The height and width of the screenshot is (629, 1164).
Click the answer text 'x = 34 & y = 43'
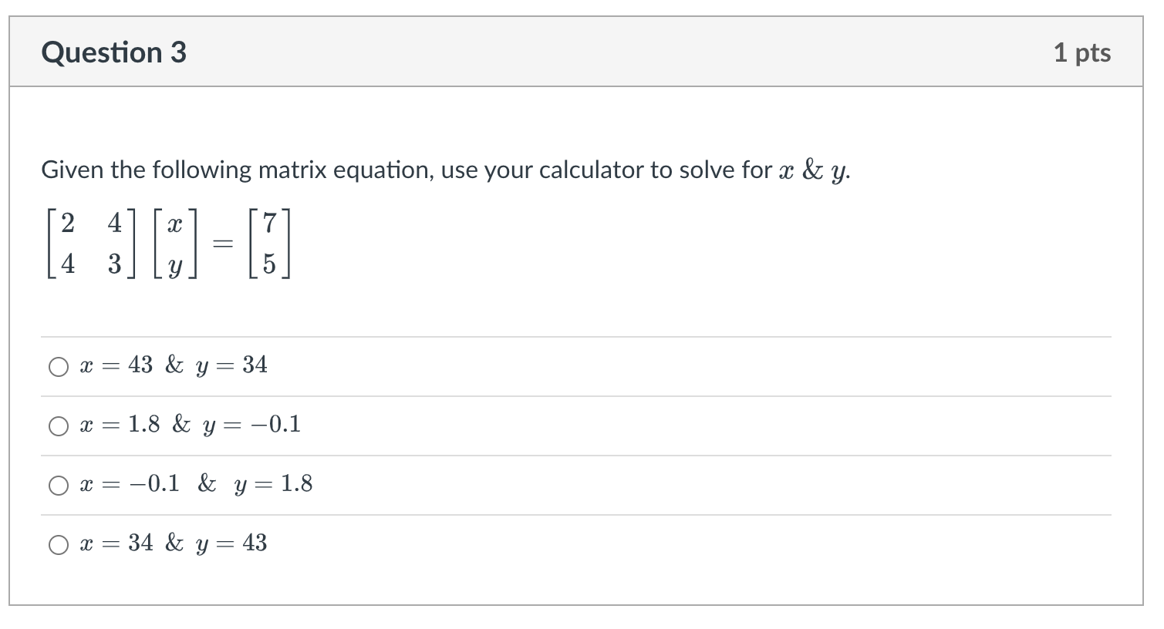point(174,543)
